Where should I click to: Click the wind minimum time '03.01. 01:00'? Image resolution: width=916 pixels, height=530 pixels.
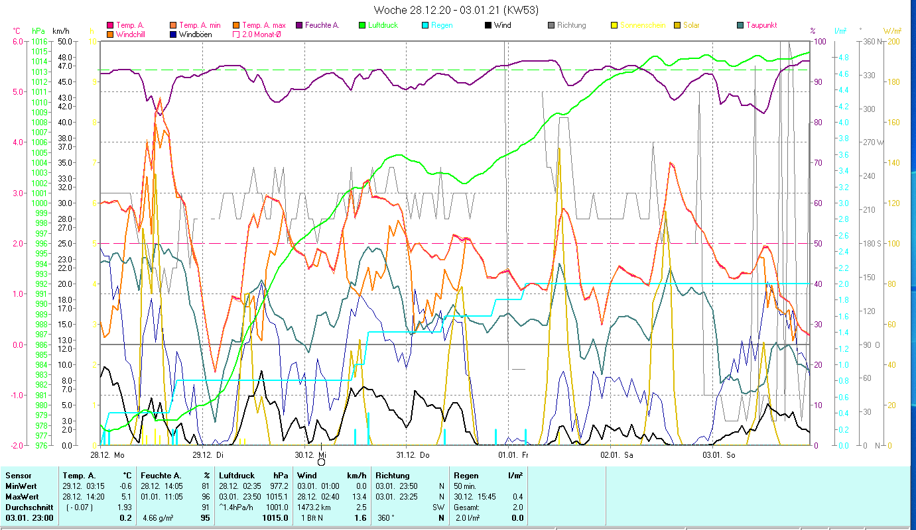(318, 486)
